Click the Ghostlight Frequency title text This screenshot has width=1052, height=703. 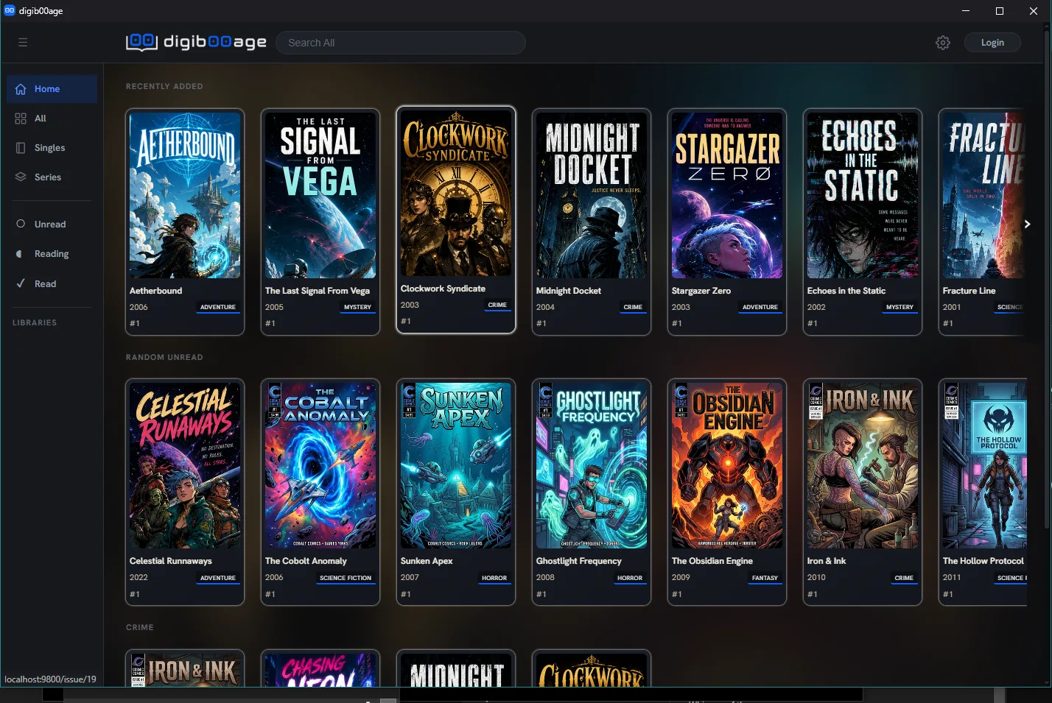(579, 561)
